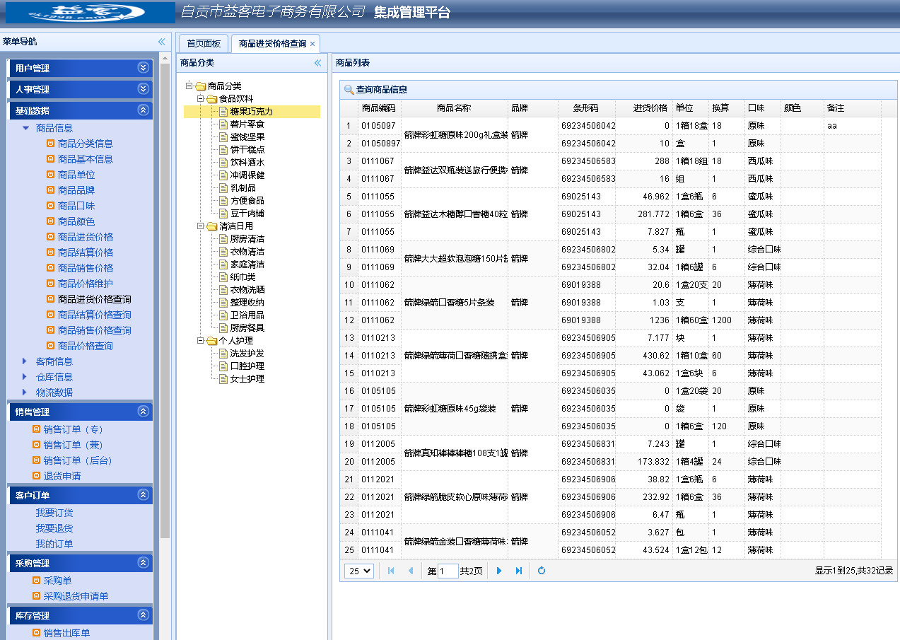Screen dimensions: 900x640
Task: Click the 食品饮料 folder icon
Action: pos(211,99)
